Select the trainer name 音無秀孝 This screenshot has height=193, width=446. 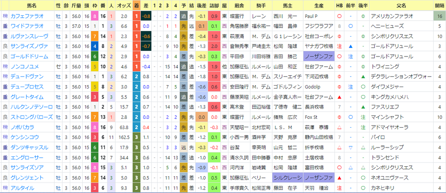click(239, 47)
